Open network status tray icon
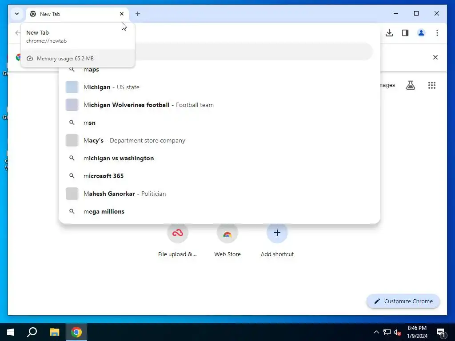This screenshot has width=455, height=341. (x=387, y=332)
